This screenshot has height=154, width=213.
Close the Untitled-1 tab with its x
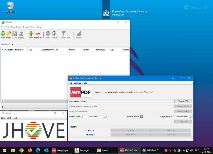tap(13, 44)
